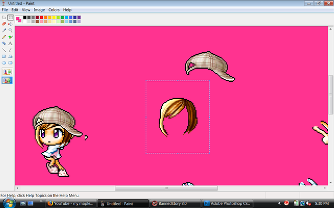Switch to Adobe Photoshop taskbar button
334x208 pixels.
(228, 203)
